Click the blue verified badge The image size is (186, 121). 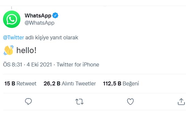(x=55, y=15)
